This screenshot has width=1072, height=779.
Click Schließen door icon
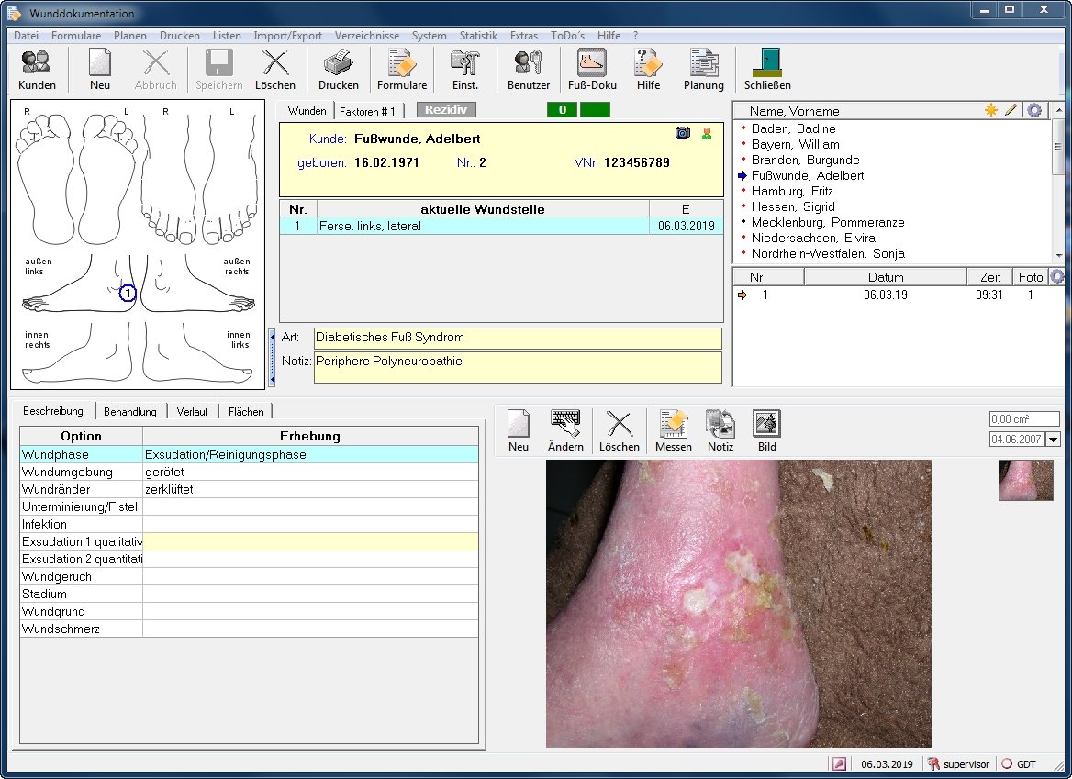(x=766, y=70)
